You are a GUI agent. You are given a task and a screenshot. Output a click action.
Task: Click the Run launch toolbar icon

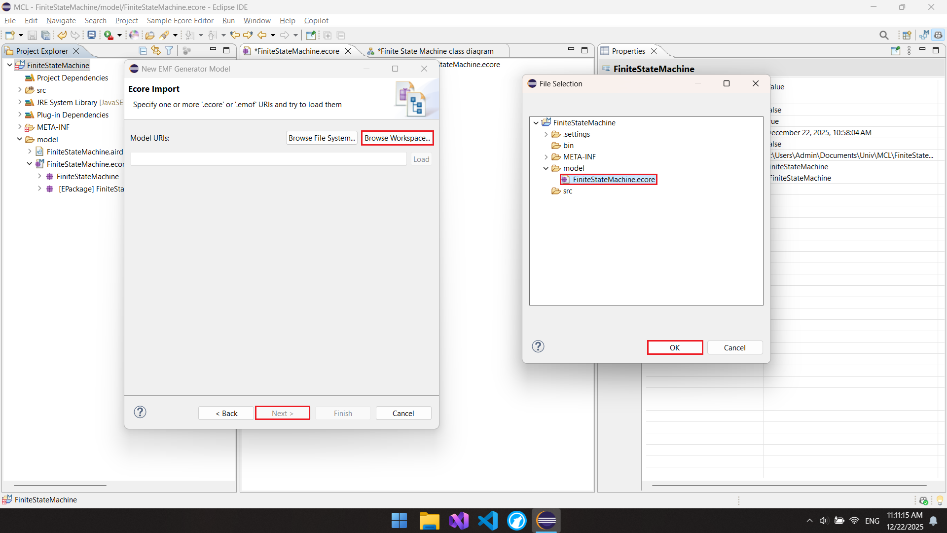[x=109, y=36]
